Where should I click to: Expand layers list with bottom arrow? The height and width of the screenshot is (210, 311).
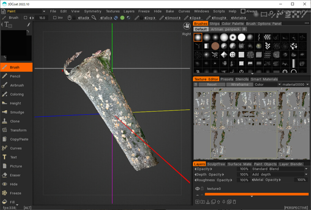pyautogui.click(x=252, y=197)
